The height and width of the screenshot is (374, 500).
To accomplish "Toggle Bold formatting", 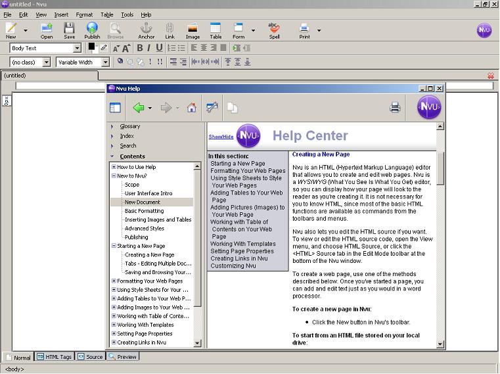I will click(141, 48).
